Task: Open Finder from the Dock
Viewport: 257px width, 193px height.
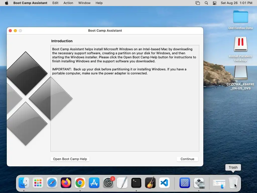Action: 24,183
